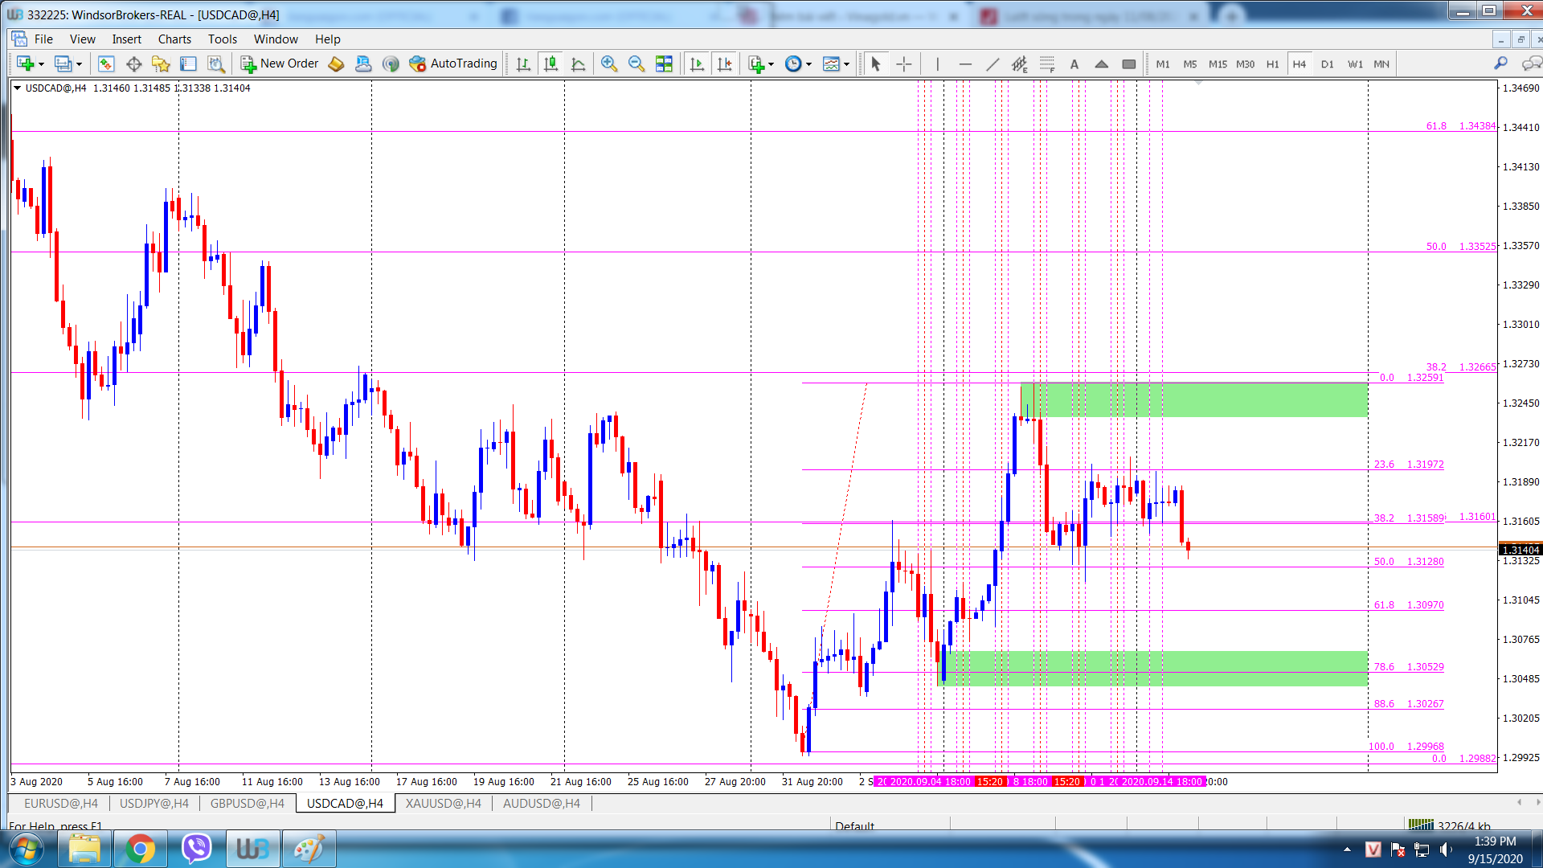Open the Charts menu
The height and width of the screenshot is (868, 1543).
[174, 39]
